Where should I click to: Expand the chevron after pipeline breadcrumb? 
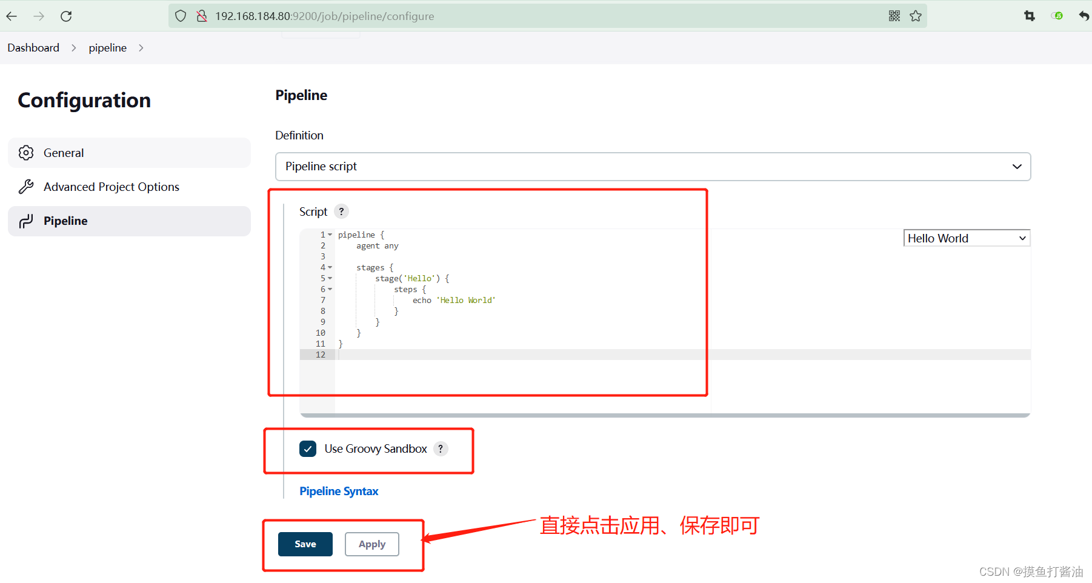pyautogui.click(x=141, y=48)
